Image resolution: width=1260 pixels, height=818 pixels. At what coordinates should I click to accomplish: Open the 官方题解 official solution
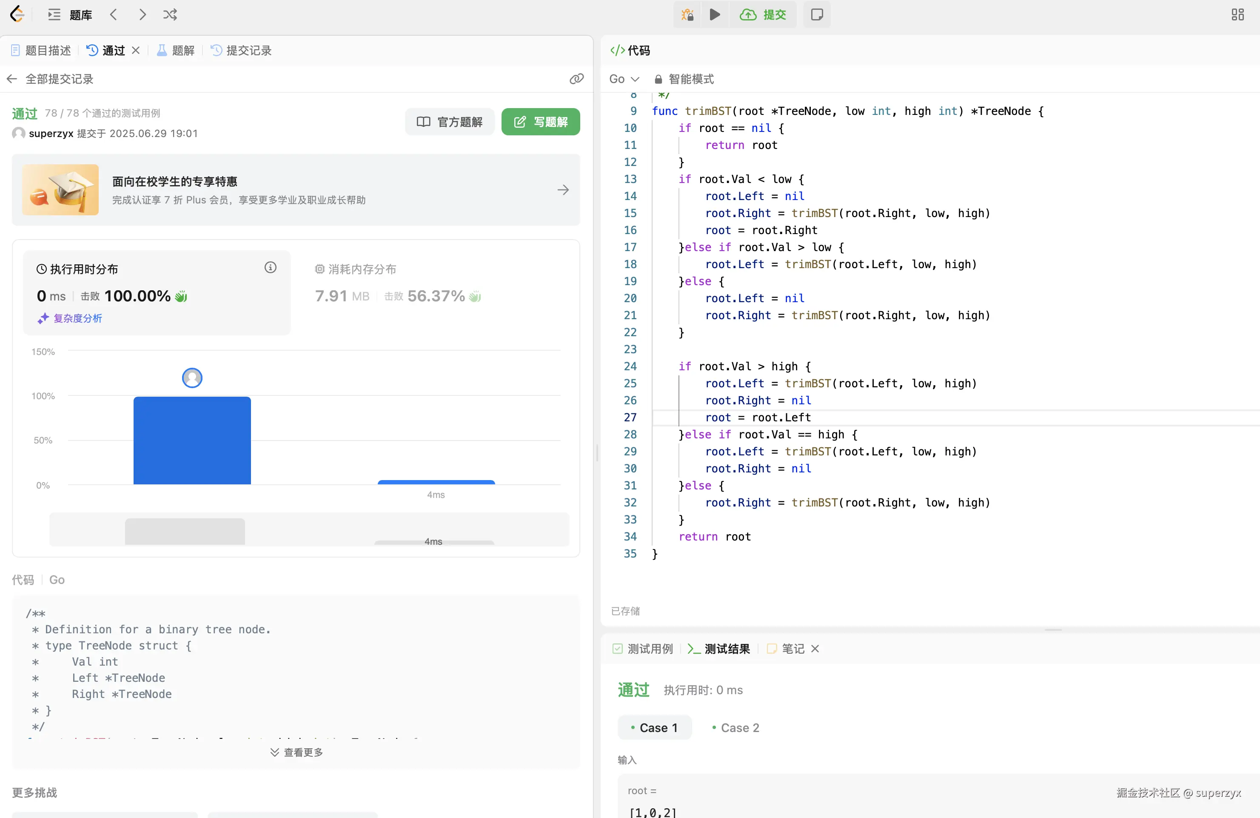(450, 122)
